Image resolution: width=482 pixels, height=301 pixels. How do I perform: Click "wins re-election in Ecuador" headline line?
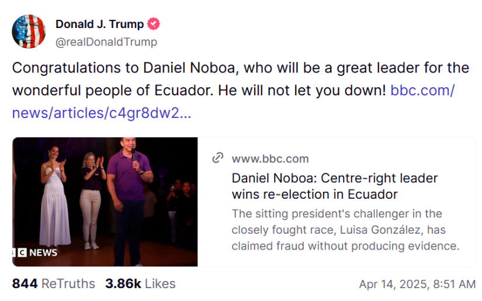pyautogui.click(x=314, y=194)
